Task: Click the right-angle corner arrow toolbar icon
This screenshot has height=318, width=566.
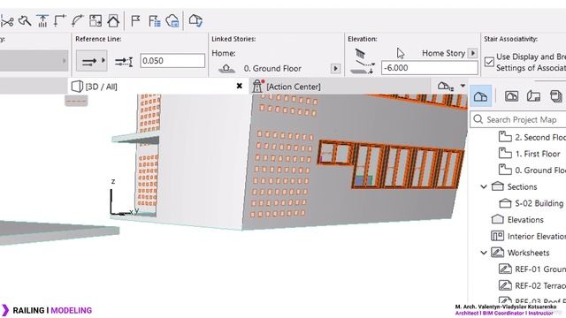Action: [60, 21]
